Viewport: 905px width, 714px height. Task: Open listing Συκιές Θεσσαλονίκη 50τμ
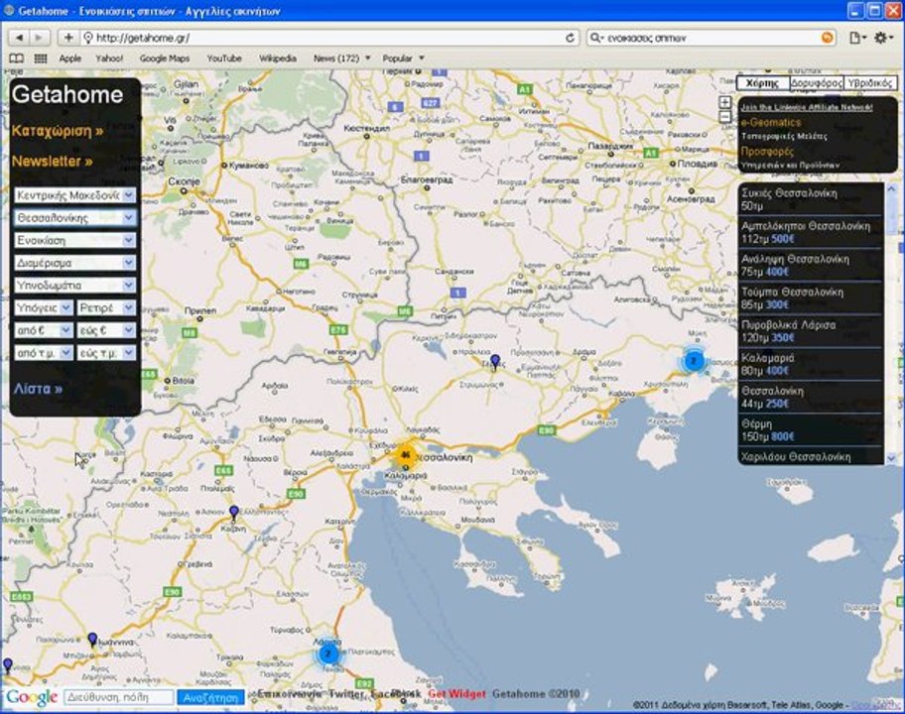[x=811, y=199]
